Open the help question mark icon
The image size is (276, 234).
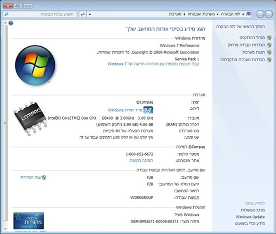[11, 23]
